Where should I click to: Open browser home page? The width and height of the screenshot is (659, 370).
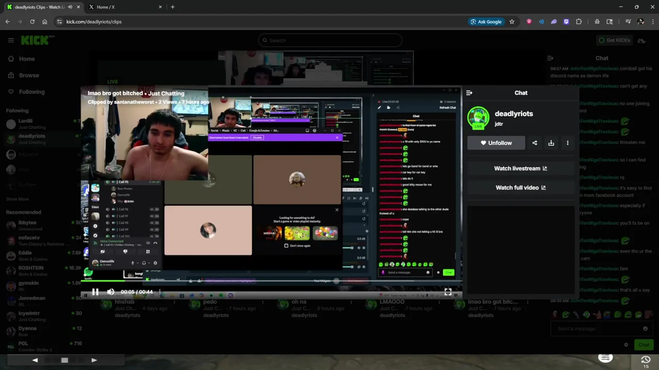[45, 22]
